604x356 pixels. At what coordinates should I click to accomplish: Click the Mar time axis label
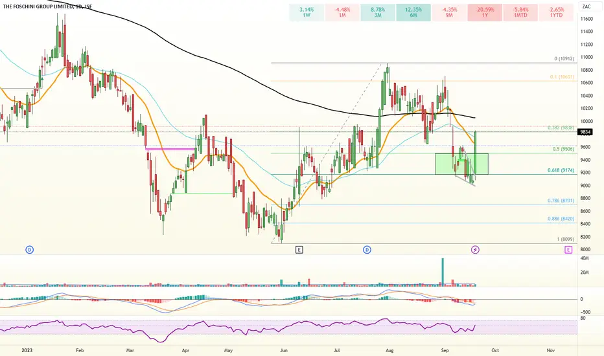pos(130,351)
